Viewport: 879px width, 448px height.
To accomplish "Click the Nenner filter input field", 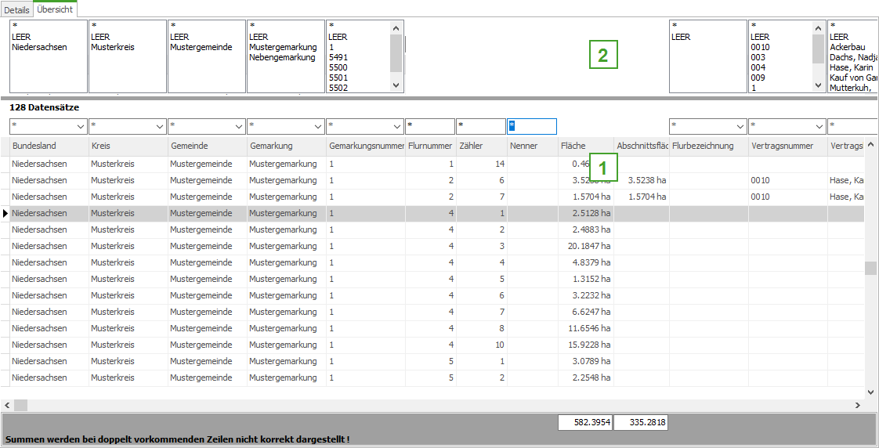I will (533, 126).
